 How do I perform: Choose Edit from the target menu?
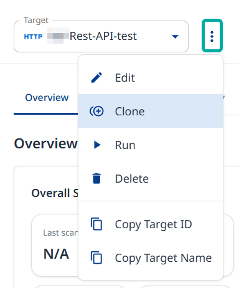coord(151,78)
